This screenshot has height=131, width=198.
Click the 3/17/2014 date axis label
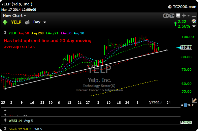(156, 102)
